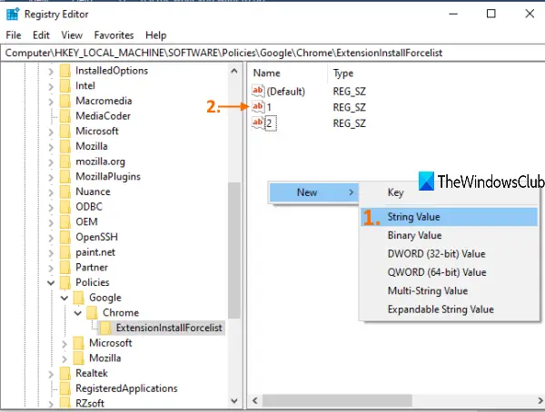Screen dimensions: 545x412
Task: Click the Intel folder icon
Action: (65, 86)
